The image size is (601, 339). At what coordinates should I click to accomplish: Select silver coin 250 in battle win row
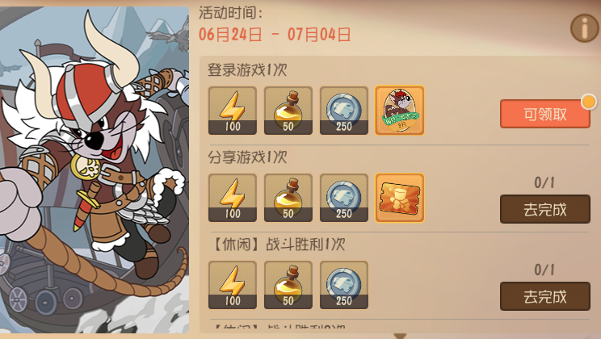point(344,285)
